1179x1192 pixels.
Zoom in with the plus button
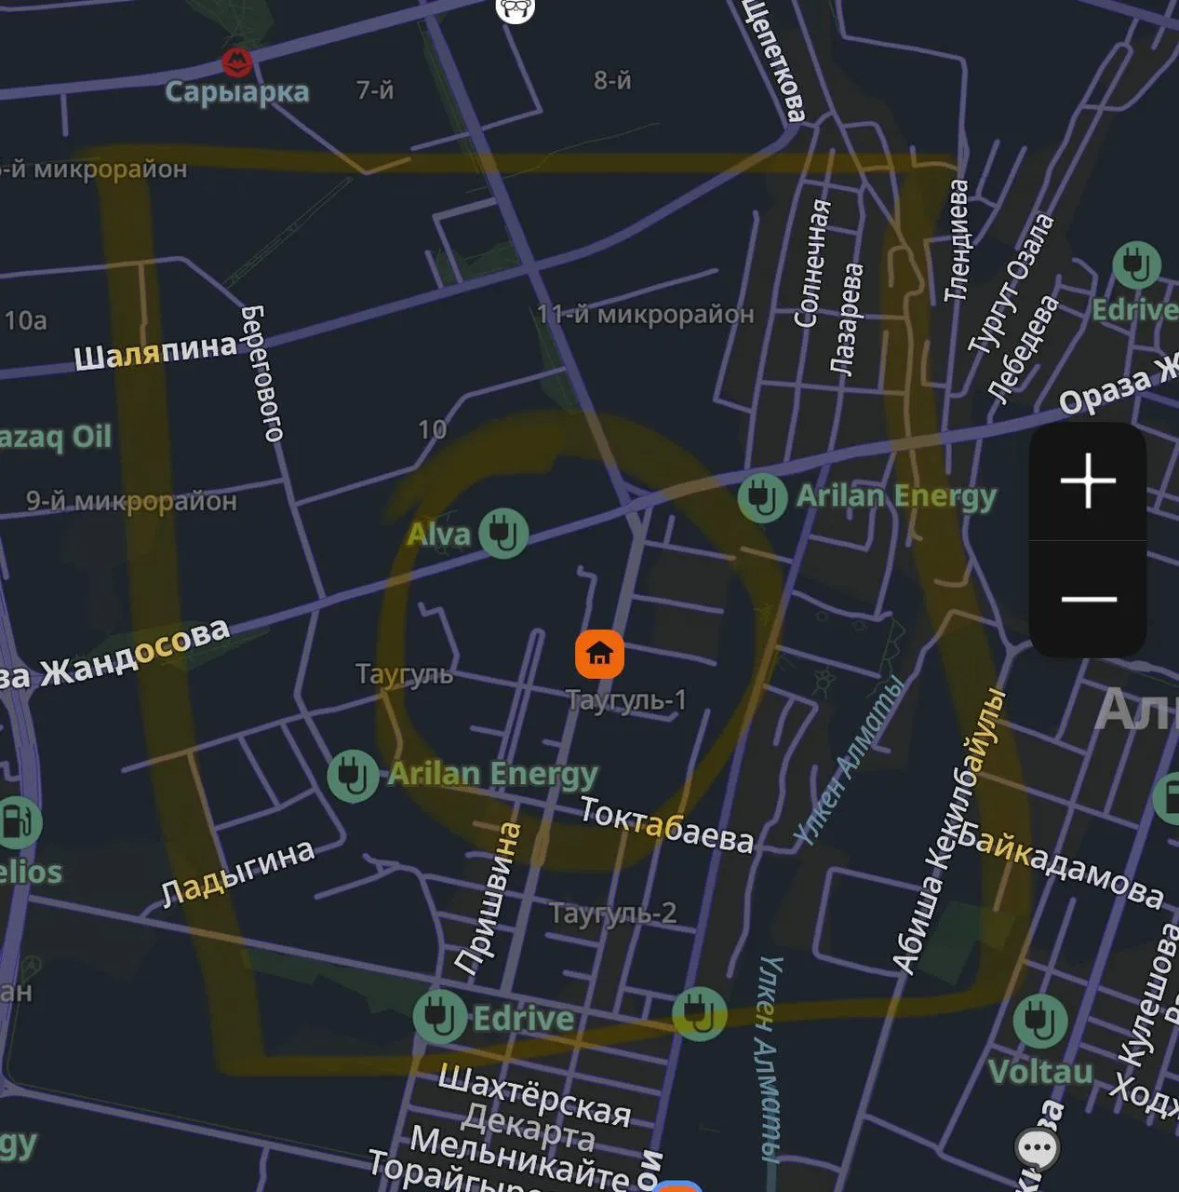pos(1088,481)
